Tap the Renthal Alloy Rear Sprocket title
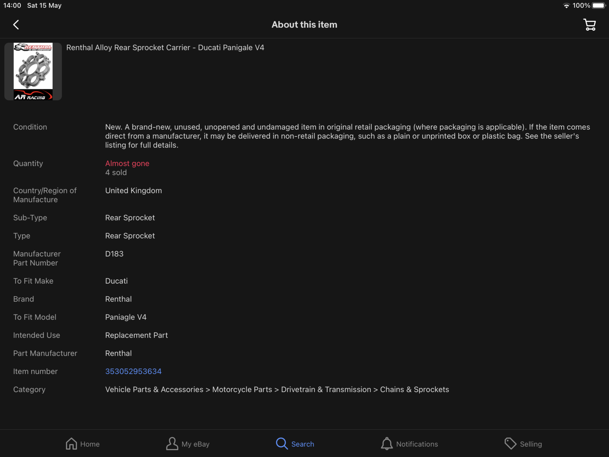Viewport: 609px width, 457px height. pyautogui.click(x=165, y=48)
